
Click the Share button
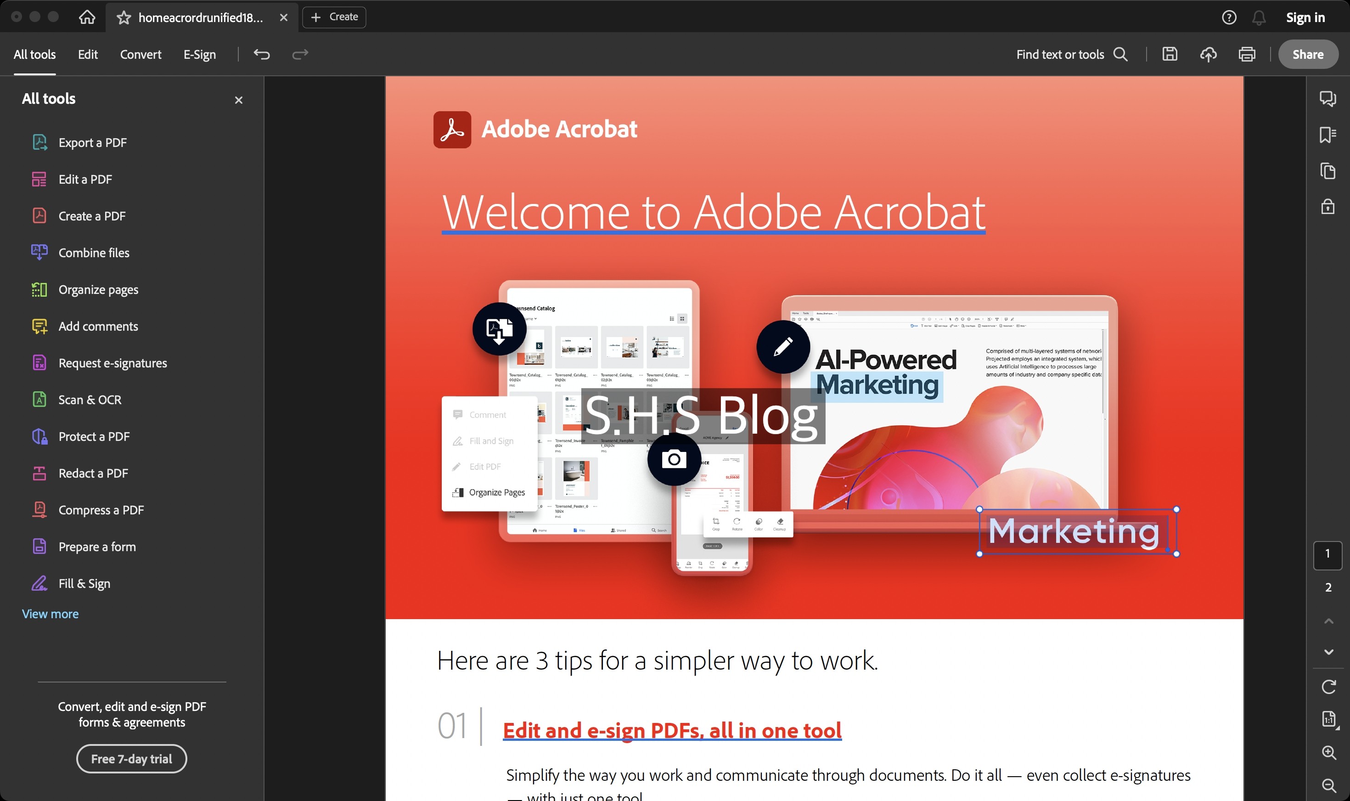[x=1308, y=54]
